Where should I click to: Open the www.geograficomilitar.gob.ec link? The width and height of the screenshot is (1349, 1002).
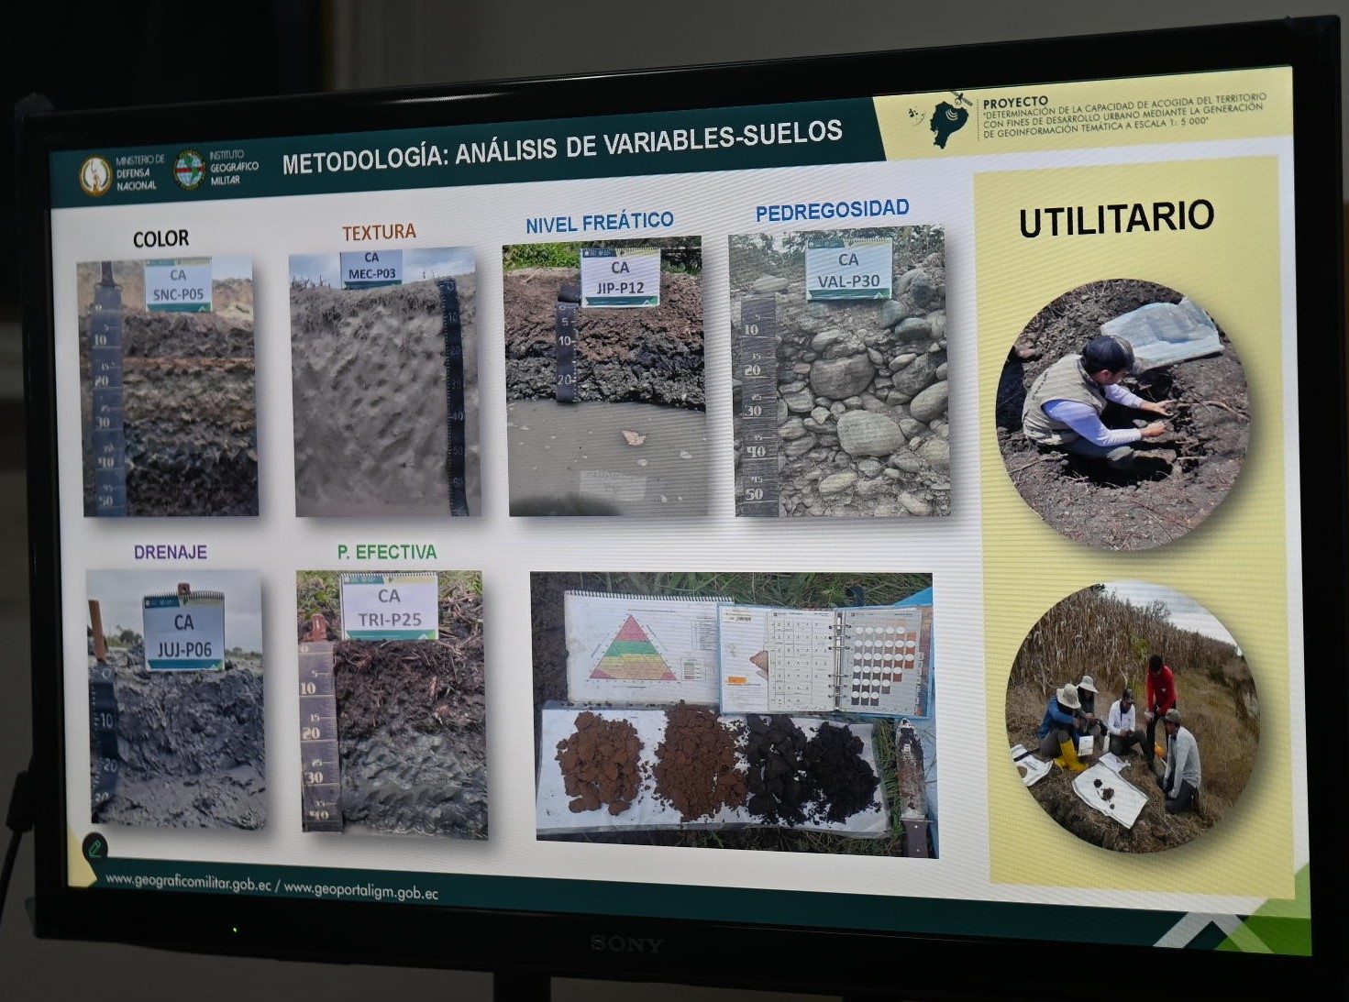188,882
